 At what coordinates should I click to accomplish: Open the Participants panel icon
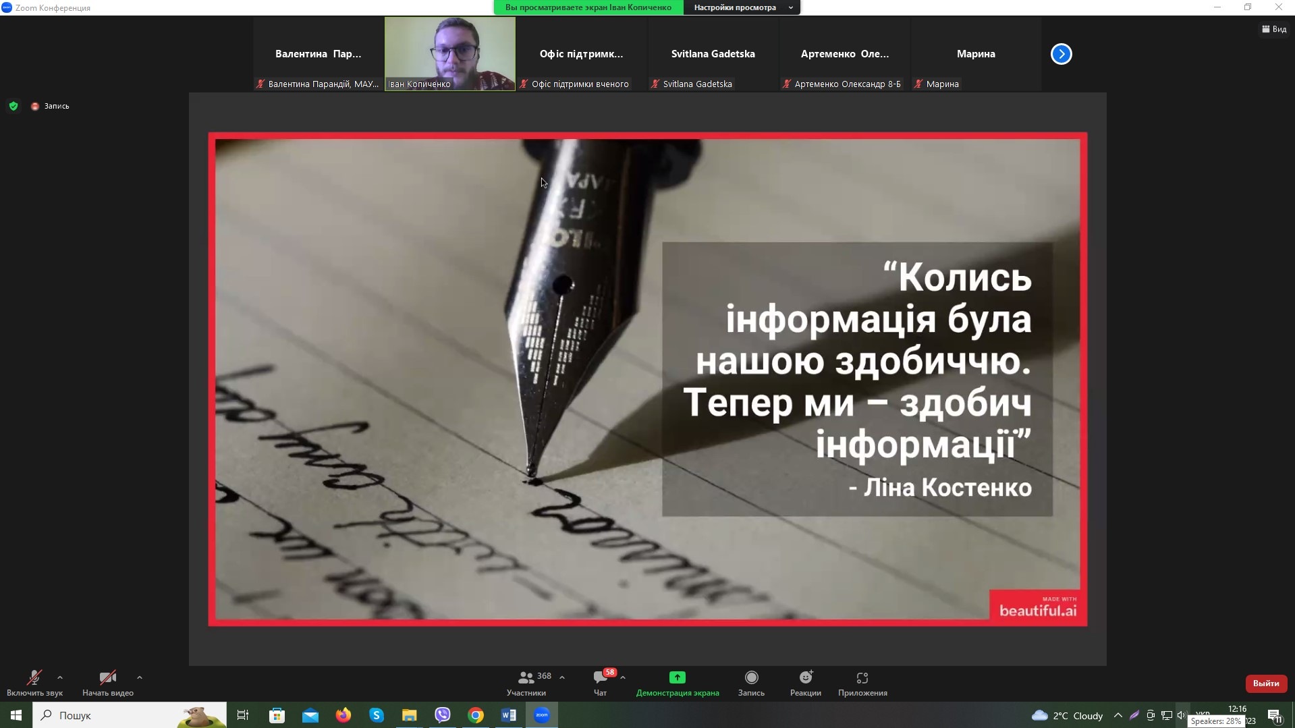[526, 677]
